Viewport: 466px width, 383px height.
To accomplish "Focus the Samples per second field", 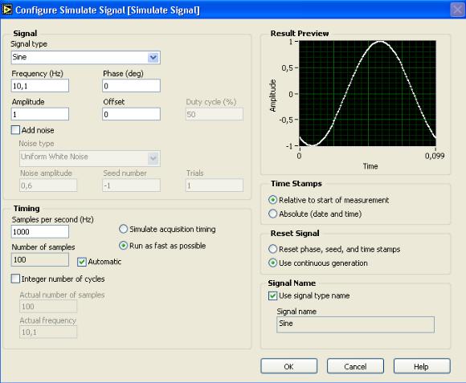I will click(40, 231).
